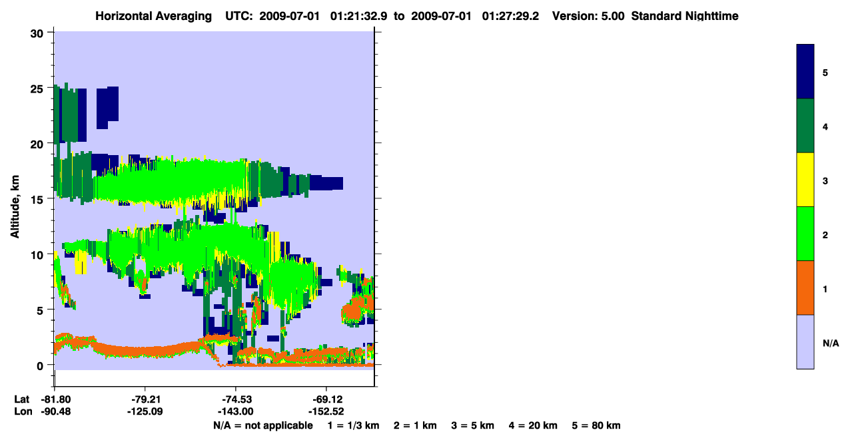Click the 'Version: 5.00' text
866x444 pixels.
588,16
